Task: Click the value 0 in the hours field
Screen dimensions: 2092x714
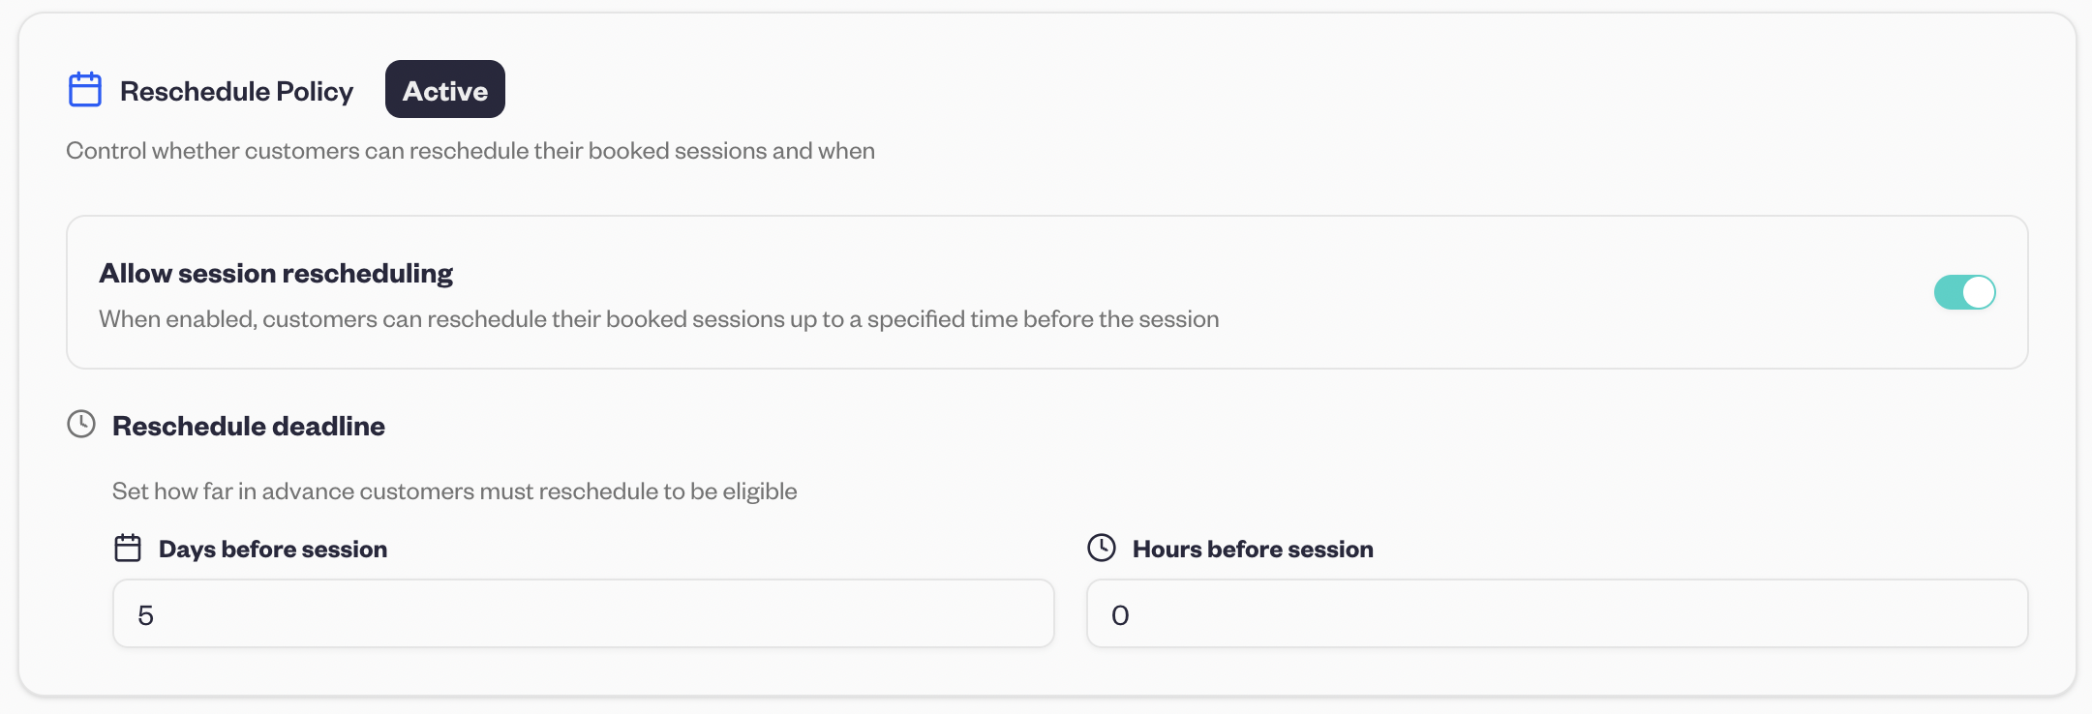Action: click(x=1120, y=615)
